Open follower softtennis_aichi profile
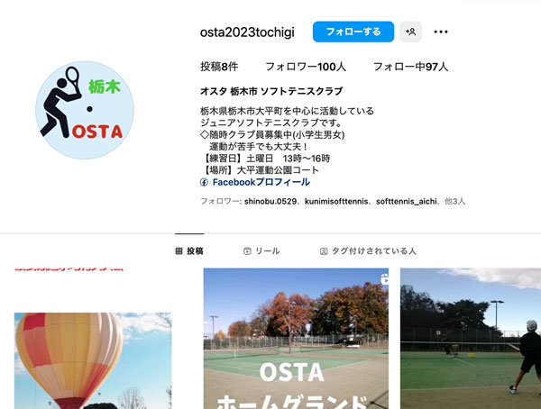This screenshot has width=541, height=409. click(x=407, y=202)
